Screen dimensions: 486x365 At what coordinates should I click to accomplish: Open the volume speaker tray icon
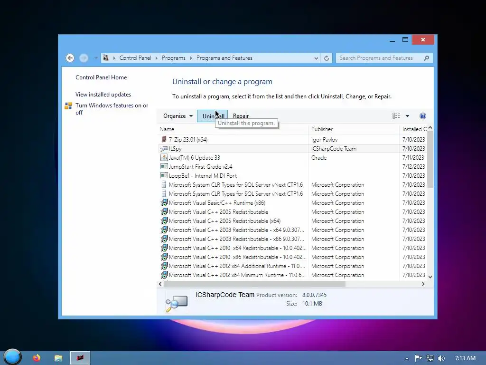pos(441,358)
